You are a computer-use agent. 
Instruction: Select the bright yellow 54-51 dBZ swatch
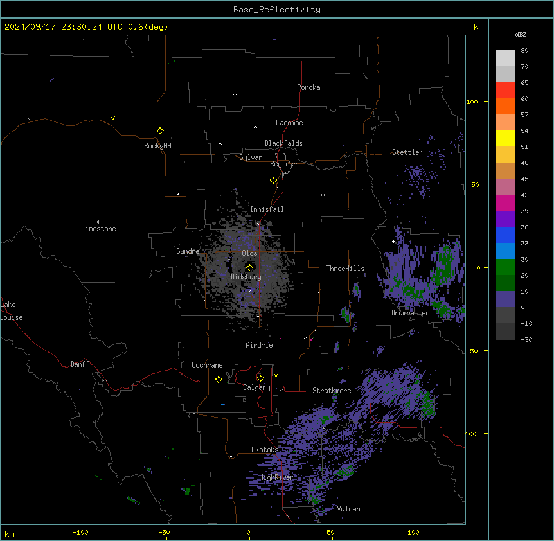pos(505,138)
